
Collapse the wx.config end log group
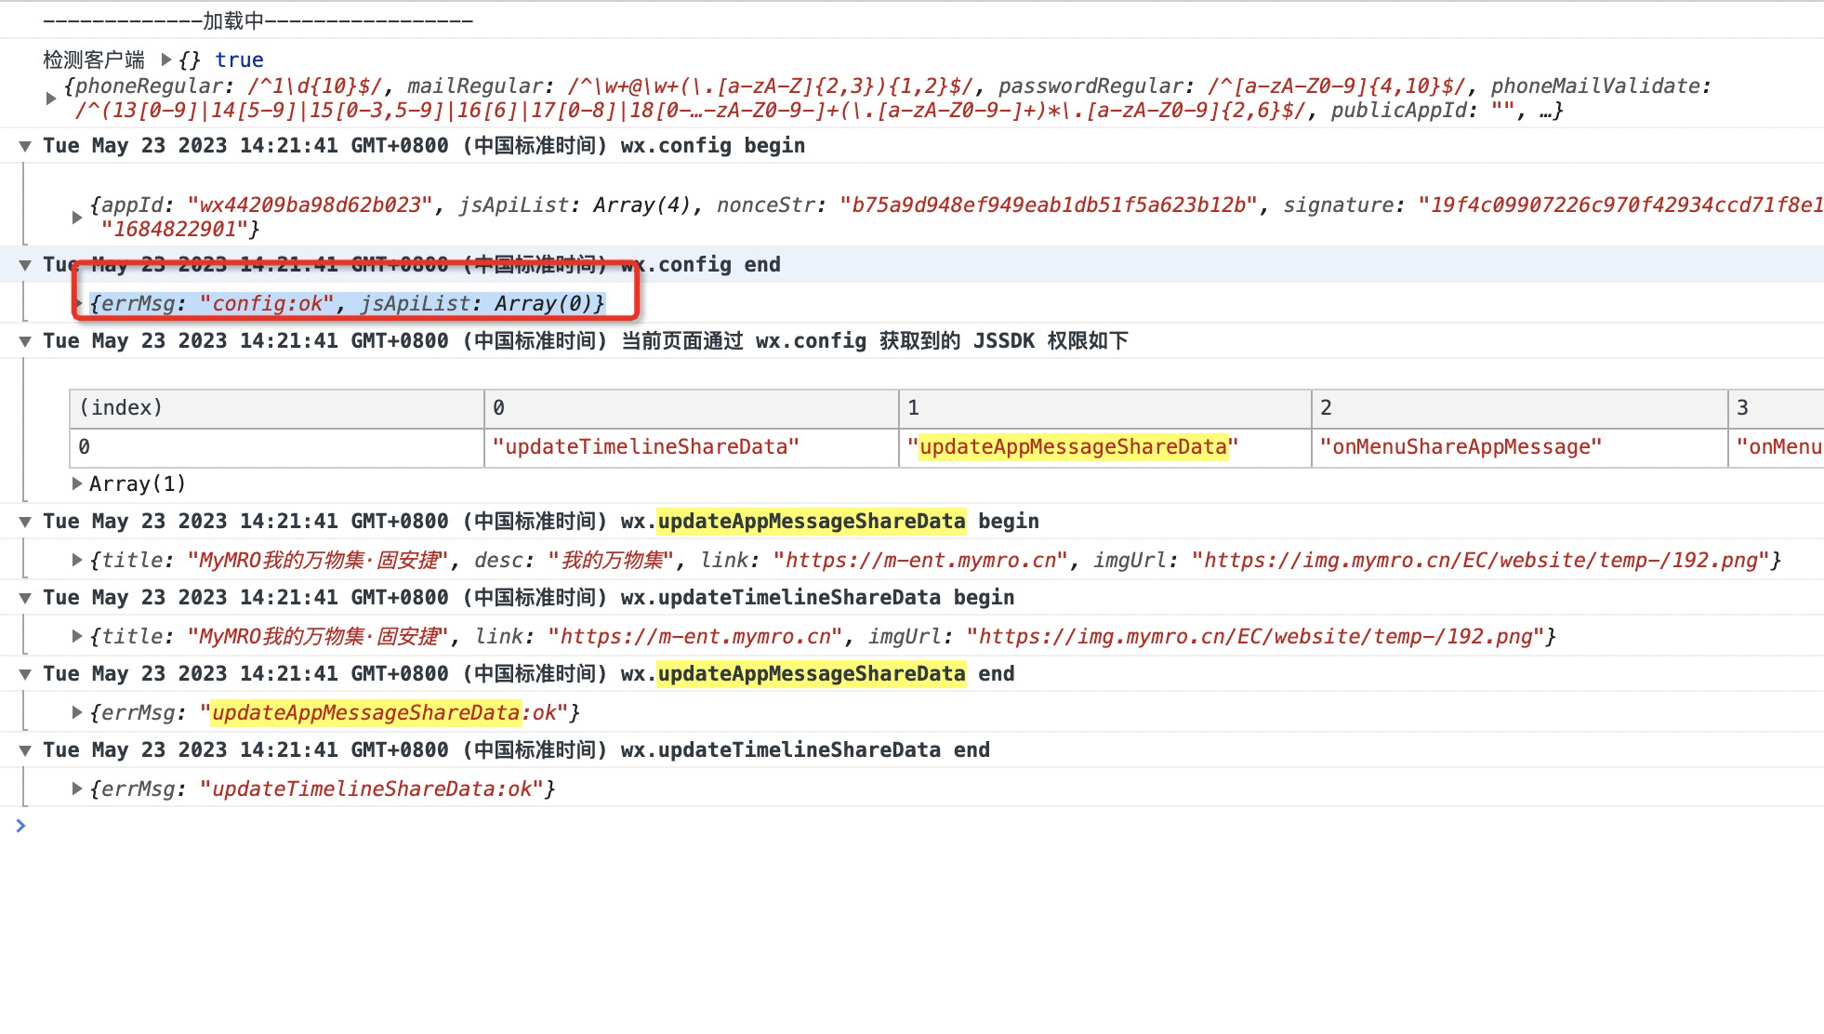pyautogui.click(x=25, y=265)
